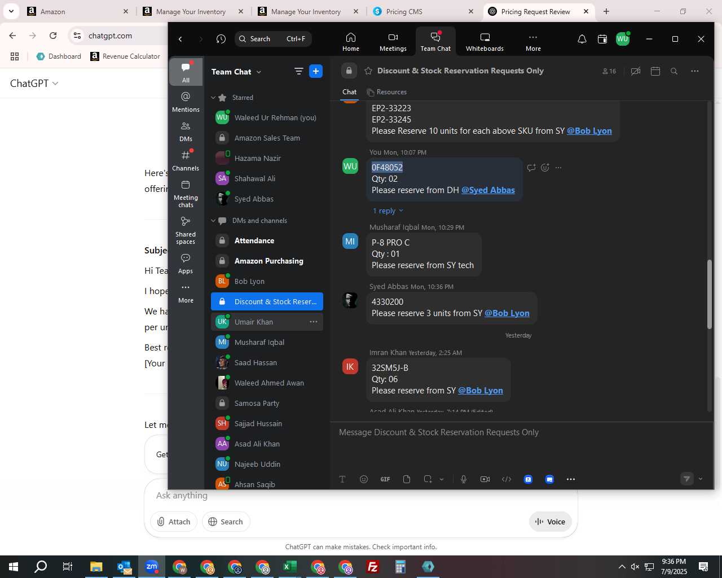Open Shared spaces in sidebar
Screen dimensions: 722x578
tap(186, 230)
